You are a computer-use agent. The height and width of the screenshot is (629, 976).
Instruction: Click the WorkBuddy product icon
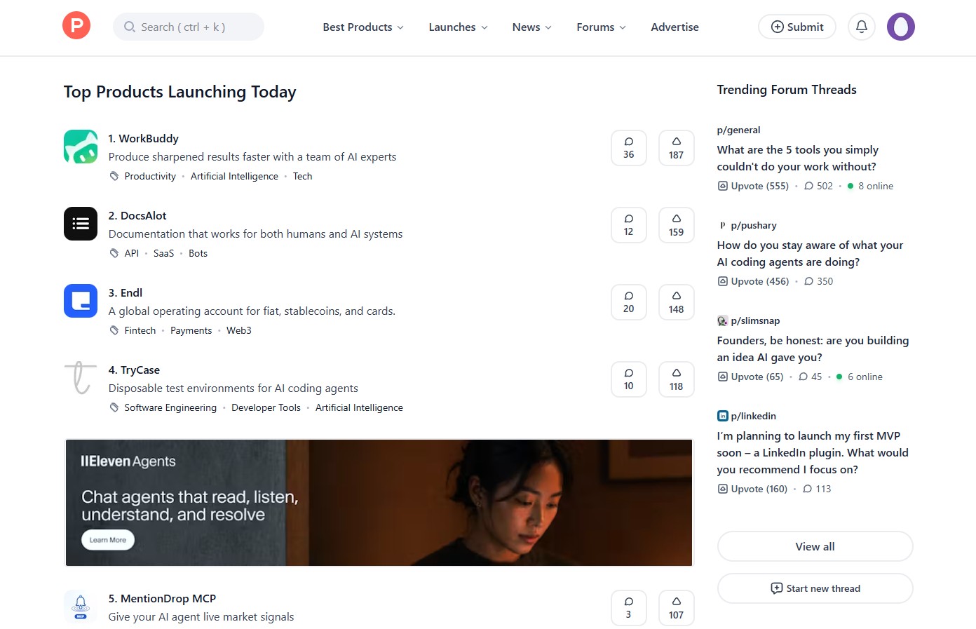click(x=81, y=147)
